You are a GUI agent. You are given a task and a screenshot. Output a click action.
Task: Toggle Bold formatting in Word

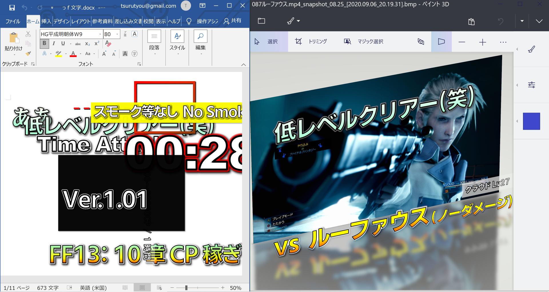[44, 44]
